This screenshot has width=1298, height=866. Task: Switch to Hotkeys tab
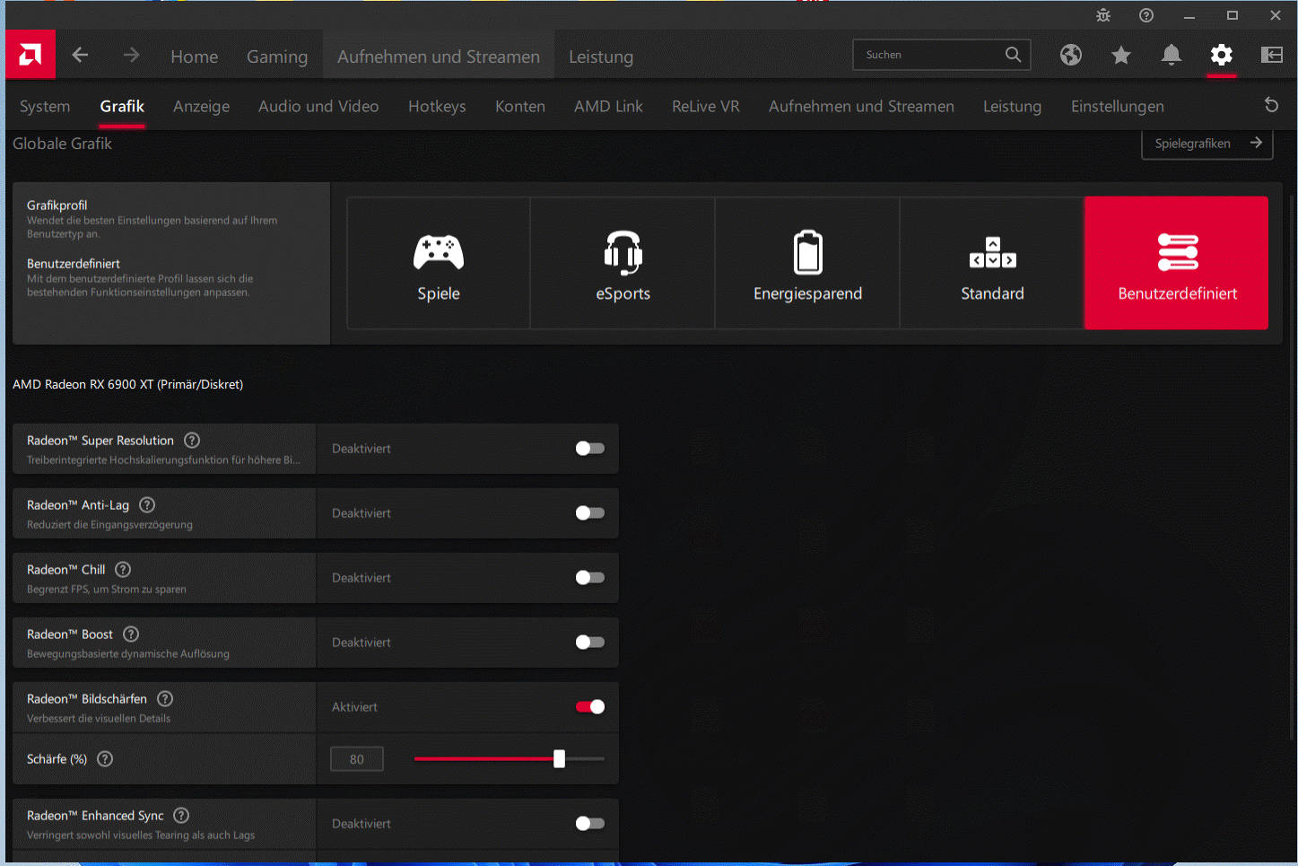tap(437, 106)
